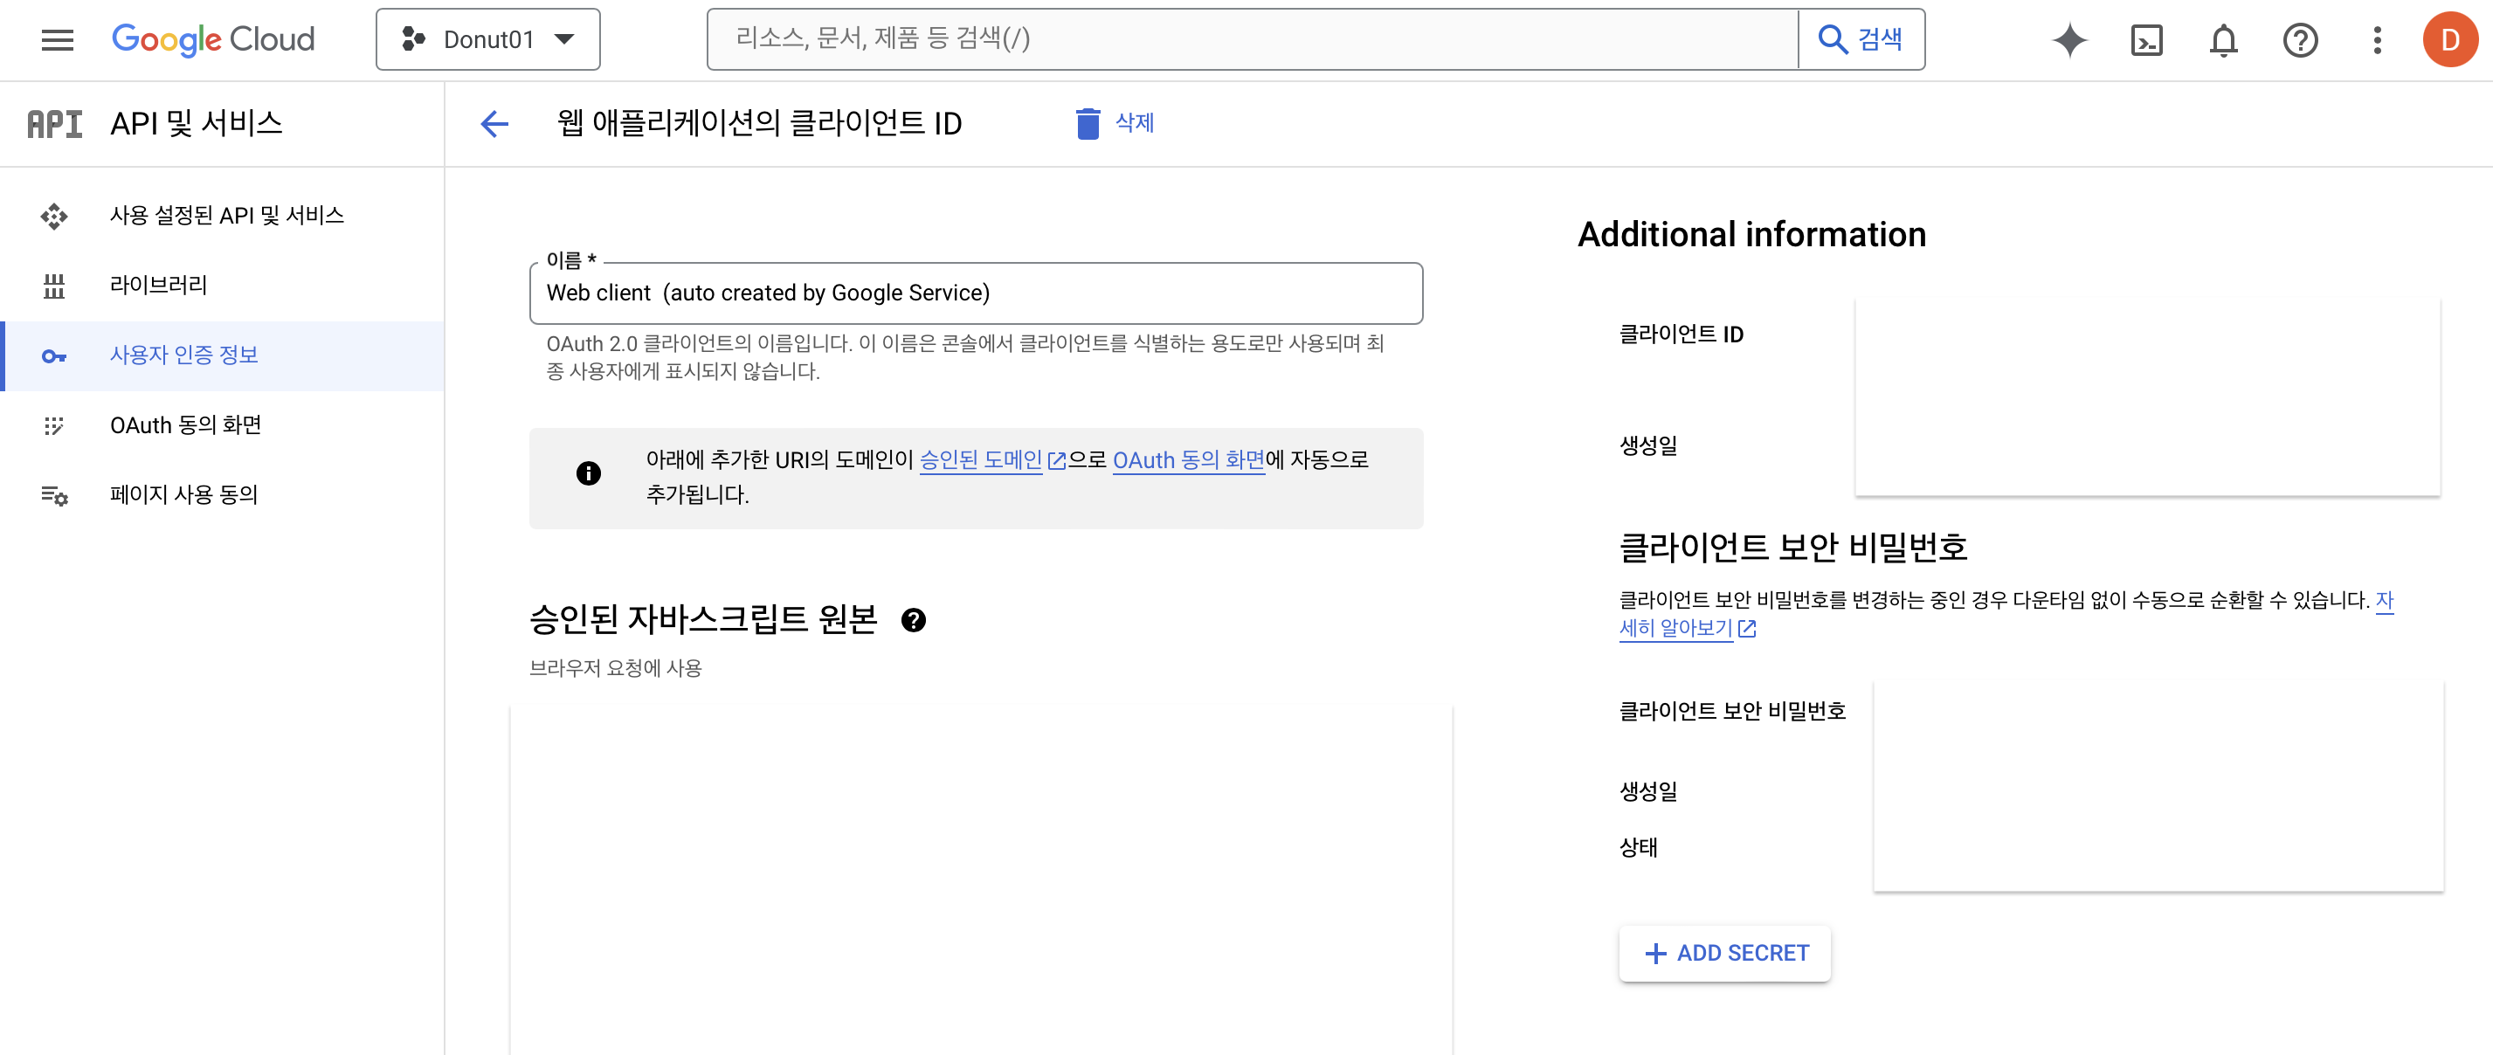Image resolution: width=2493 pixels, height=1055 pixels.
Task: Follow the OAuth 동의 화면 inline link
Action: [1189, 459]
